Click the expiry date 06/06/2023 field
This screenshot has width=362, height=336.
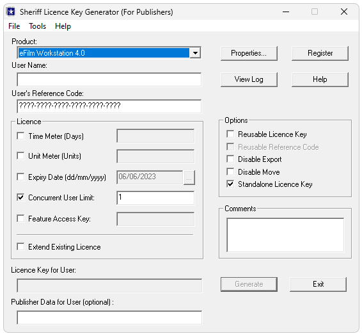point(150,177)
